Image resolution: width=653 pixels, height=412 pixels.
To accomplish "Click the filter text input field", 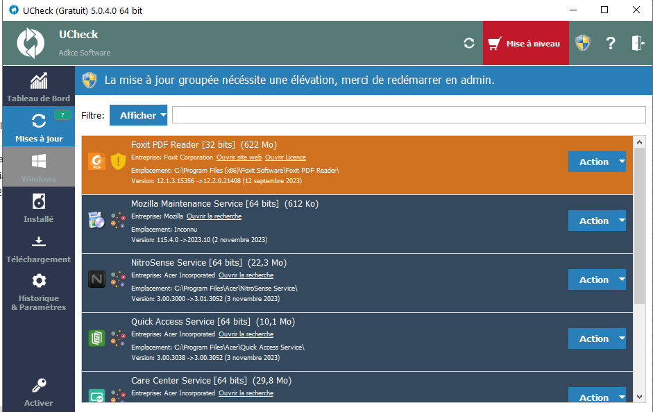I will pyautogui.click(x=409, y=115).
